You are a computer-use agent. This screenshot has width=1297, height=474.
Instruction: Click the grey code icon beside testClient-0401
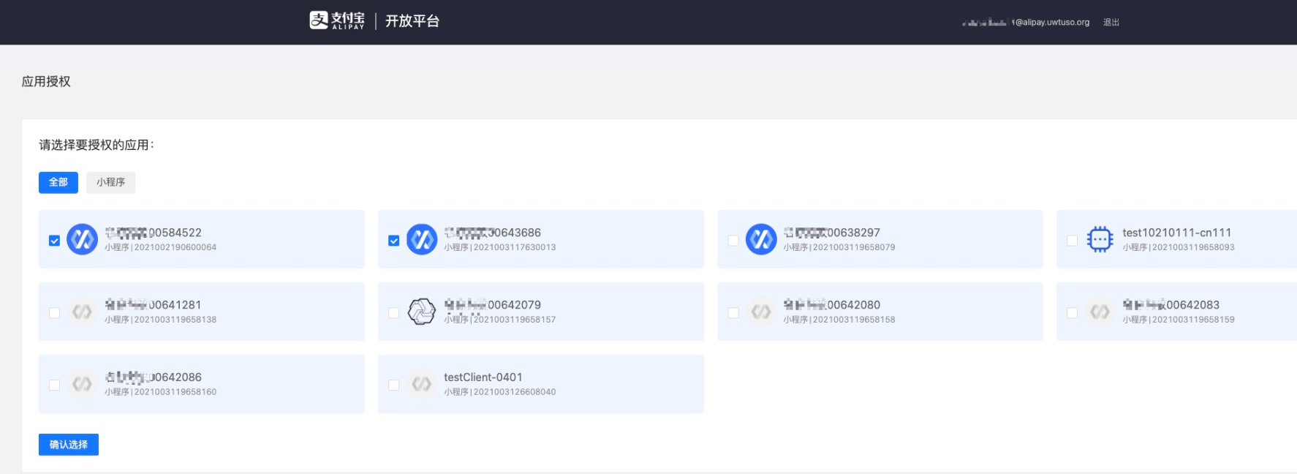click(422, 384)
